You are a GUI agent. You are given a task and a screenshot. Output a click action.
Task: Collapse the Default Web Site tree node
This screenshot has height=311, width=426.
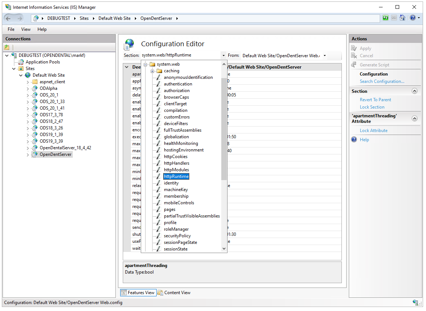click(21, 75)
